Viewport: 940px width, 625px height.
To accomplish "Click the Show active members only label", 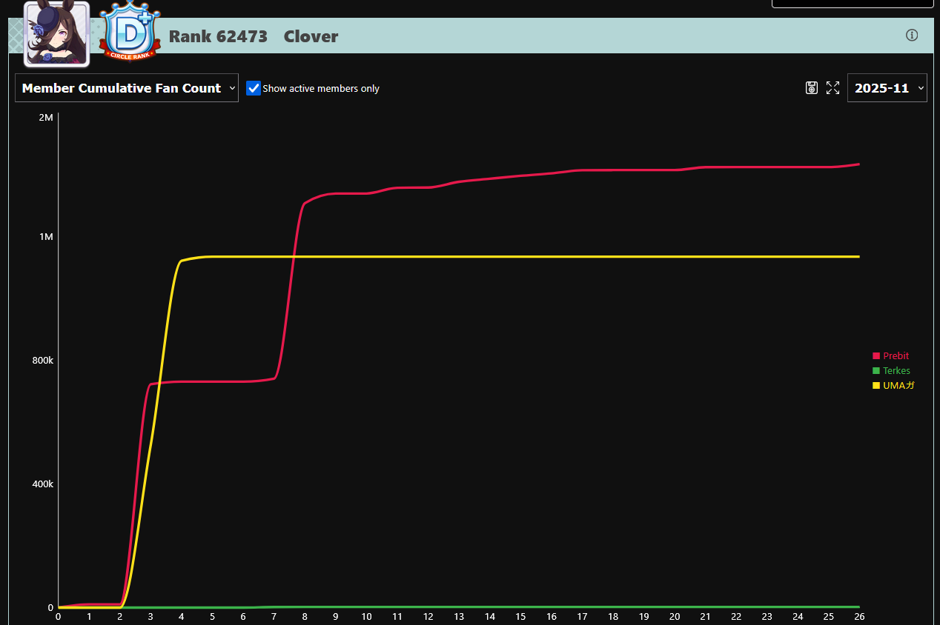I will [321, 89].
